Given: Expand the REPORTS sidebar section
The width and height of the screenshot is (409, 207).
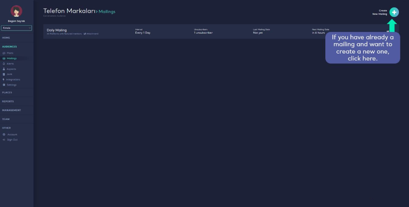Looking at the screenshot, I should click(x=8, y=101).
